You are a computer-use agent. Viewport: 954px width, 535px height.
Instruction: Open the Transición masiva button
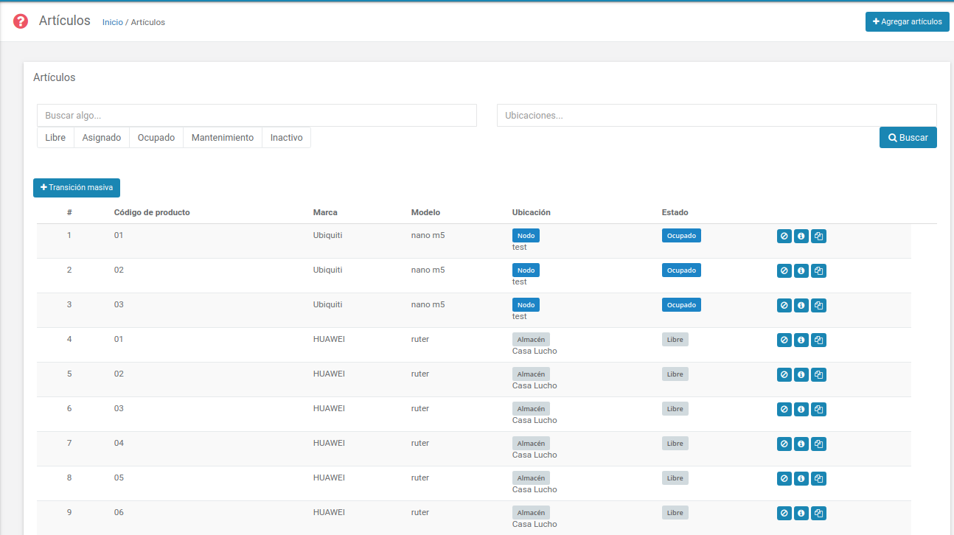pyautogui.click(x=77, y=188)
